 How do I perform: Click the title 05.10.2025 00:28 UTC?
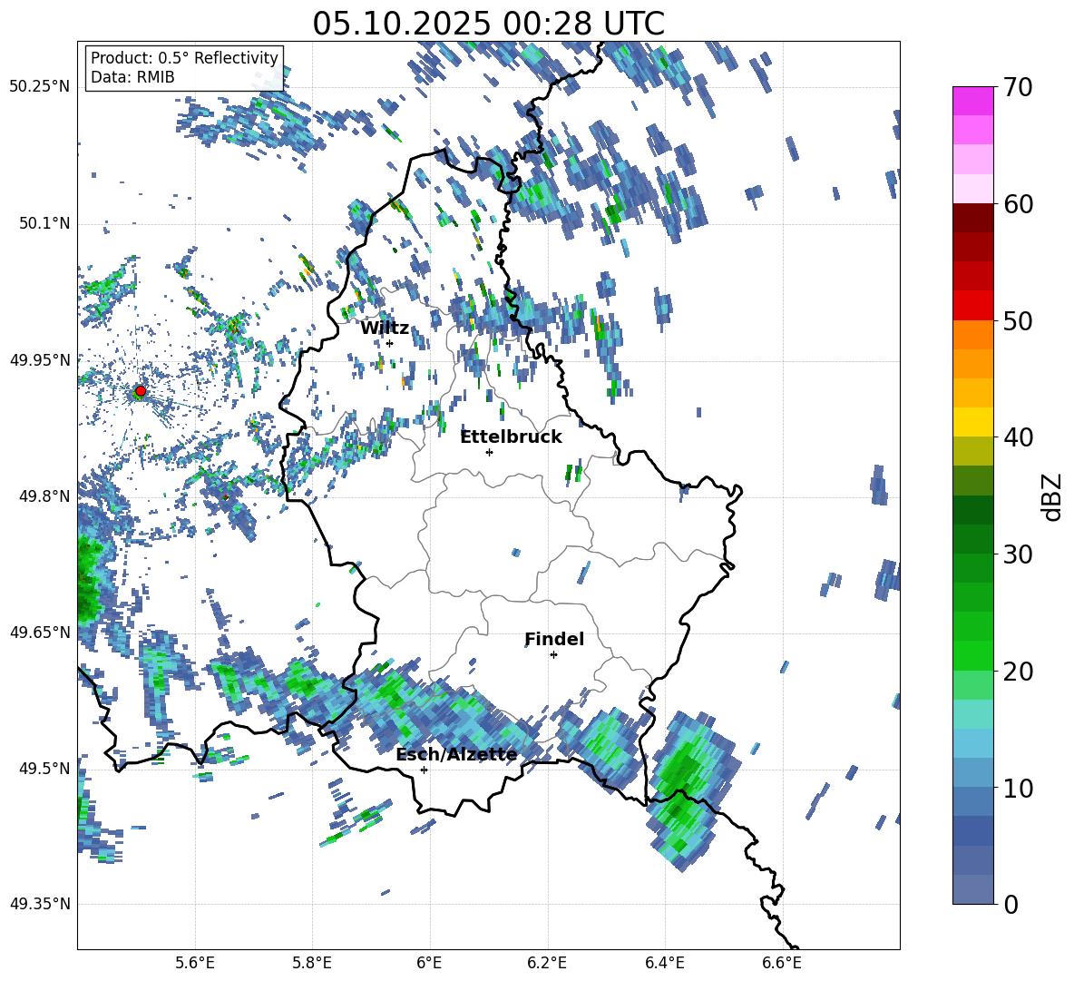(488, 24)
